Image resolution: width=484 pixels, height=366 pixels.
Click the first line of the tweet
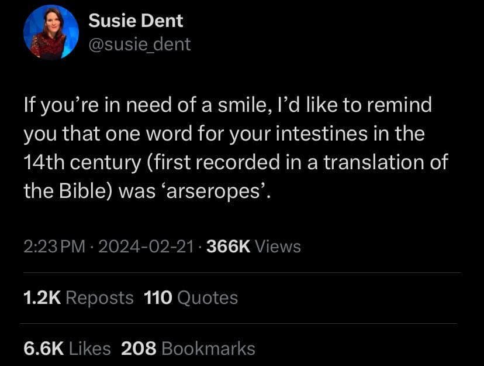(228, 105)
